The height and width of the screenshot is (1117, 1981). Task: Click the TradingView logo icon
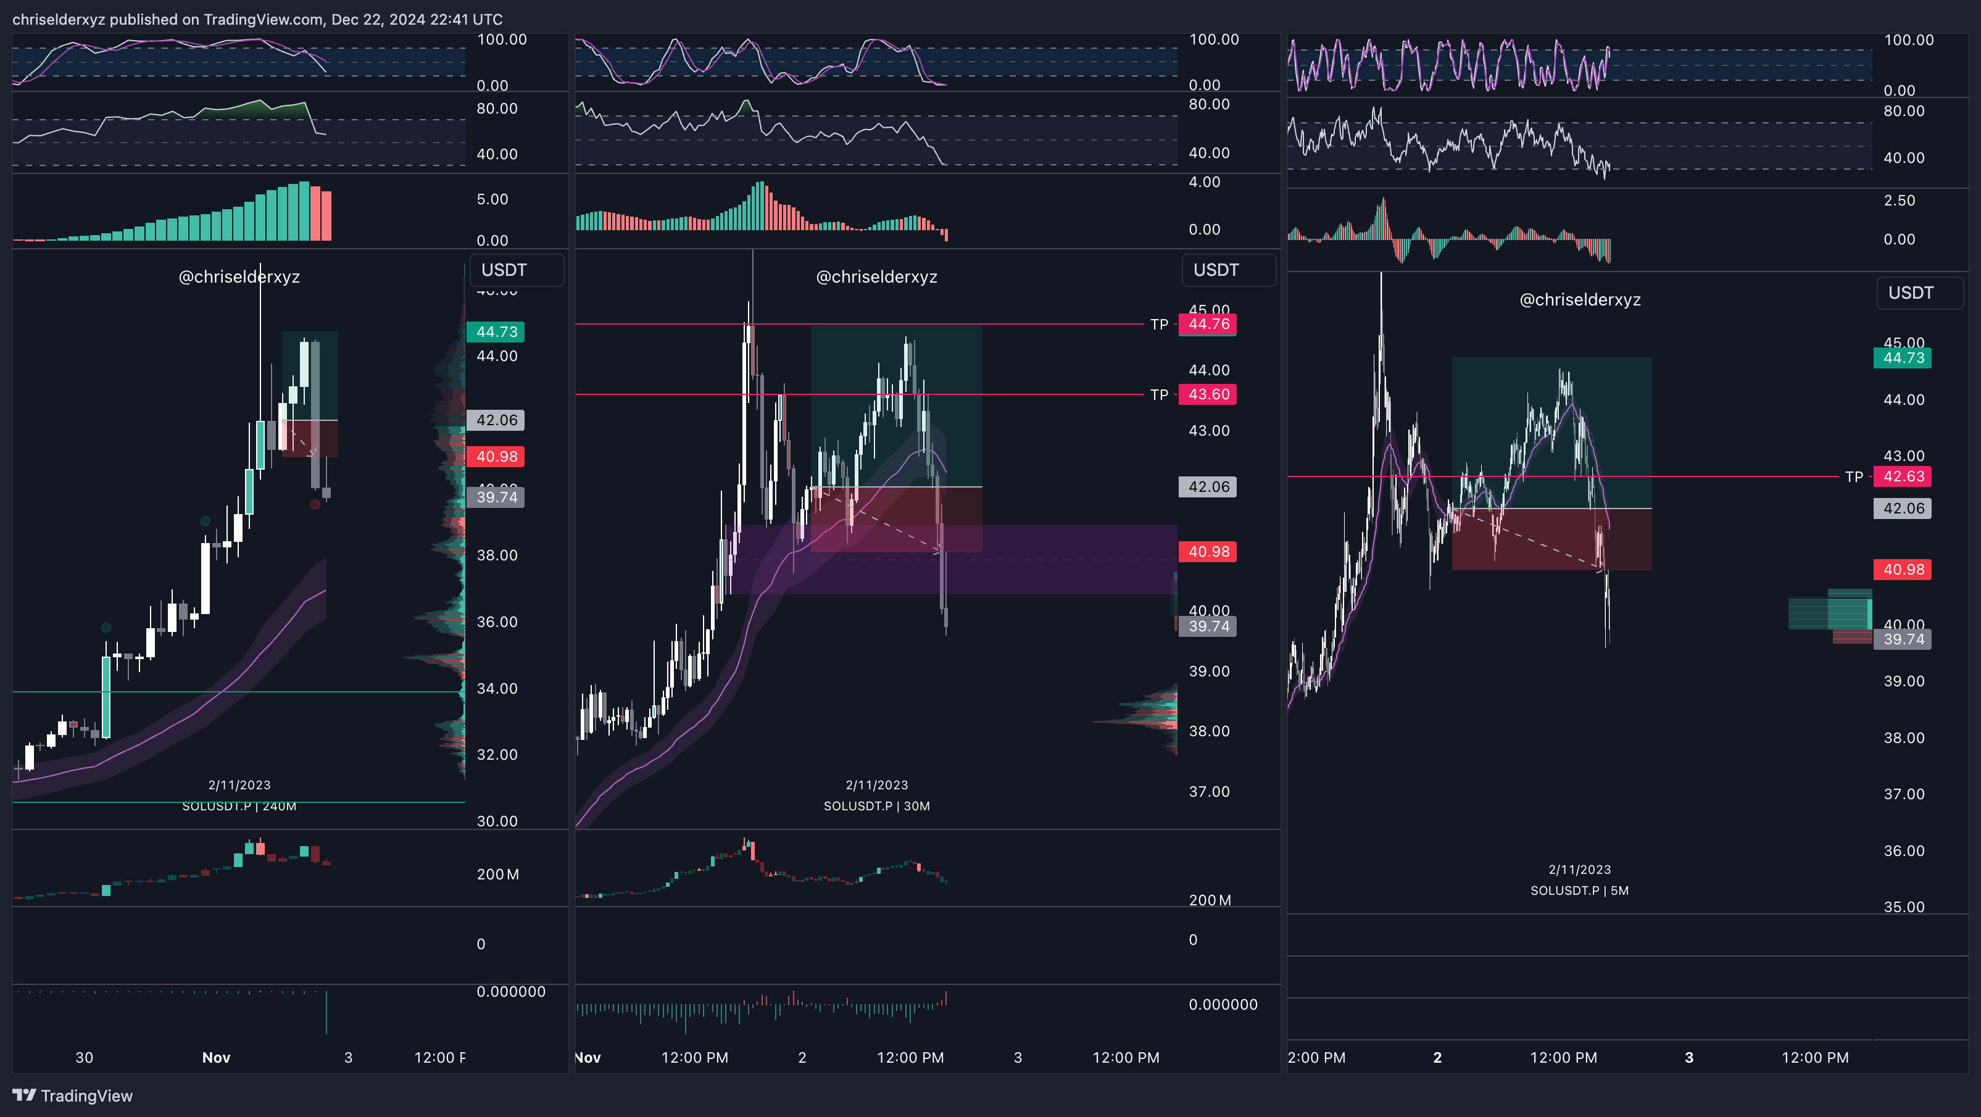[x=24, y=1095]
